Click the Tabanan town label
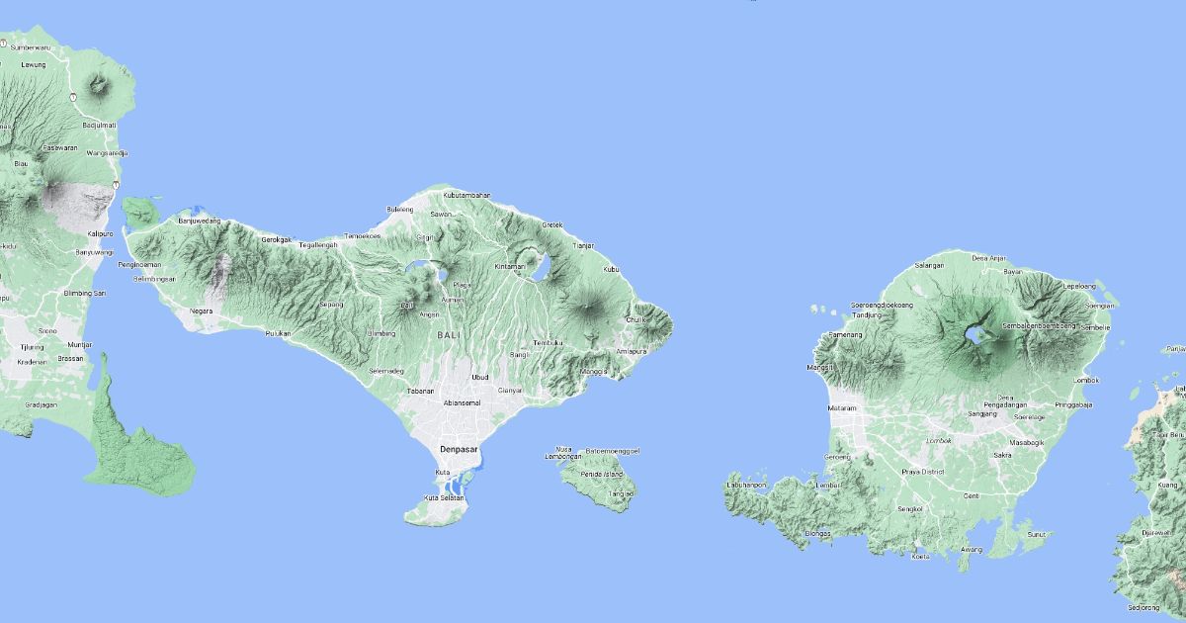 coord(420,391)
